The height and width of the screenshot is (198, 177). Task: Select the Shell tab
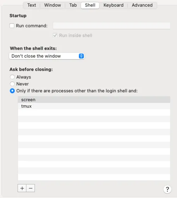click(x=90, y=5)
